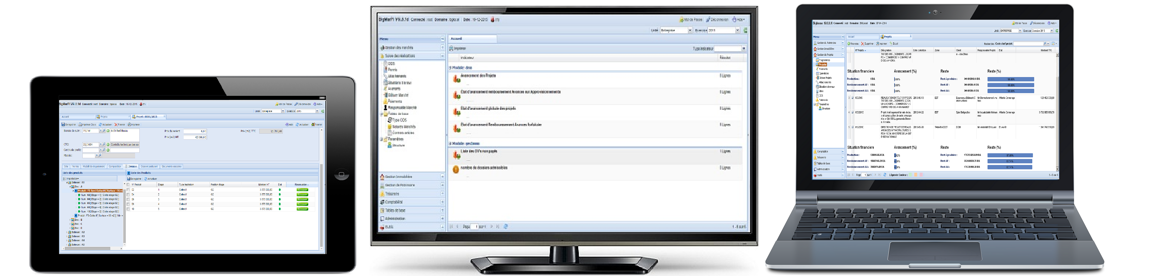Open Importation dropdown in tablet product list
Screen dimensions: 1150x276
[72, 178]
